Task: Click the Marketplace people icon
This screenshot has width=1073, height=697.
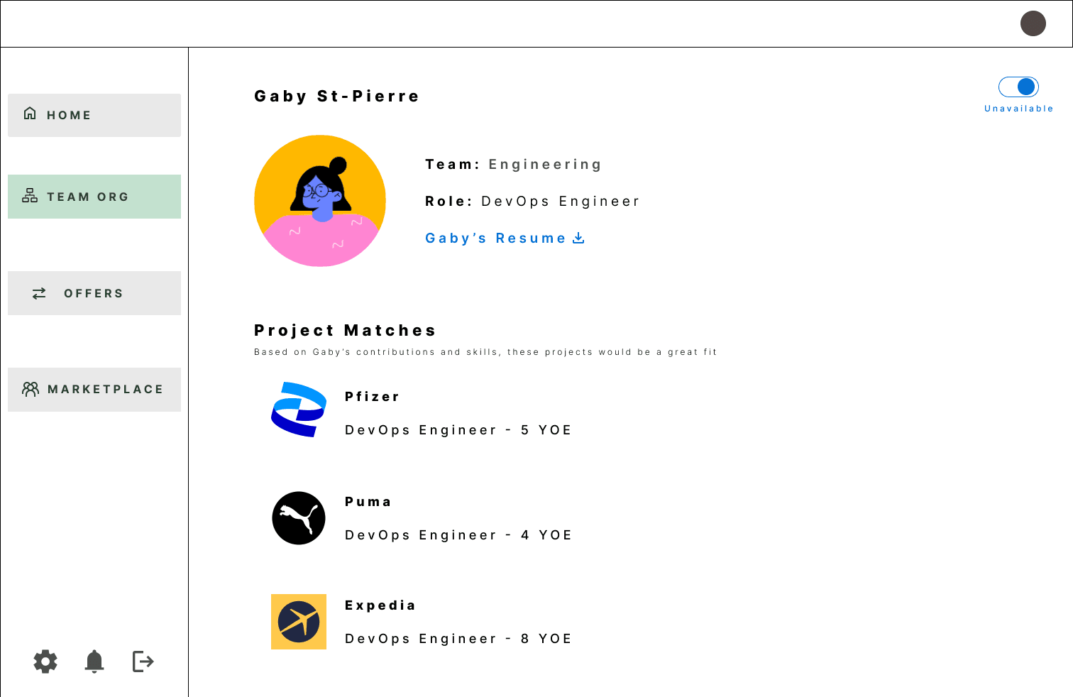Action: coord(31,389)
